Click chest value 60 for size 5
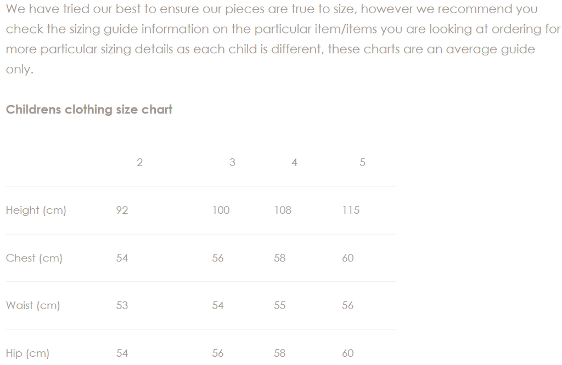Image resolution: width=562 pixels, height=365 pixels. pos(348,258)
